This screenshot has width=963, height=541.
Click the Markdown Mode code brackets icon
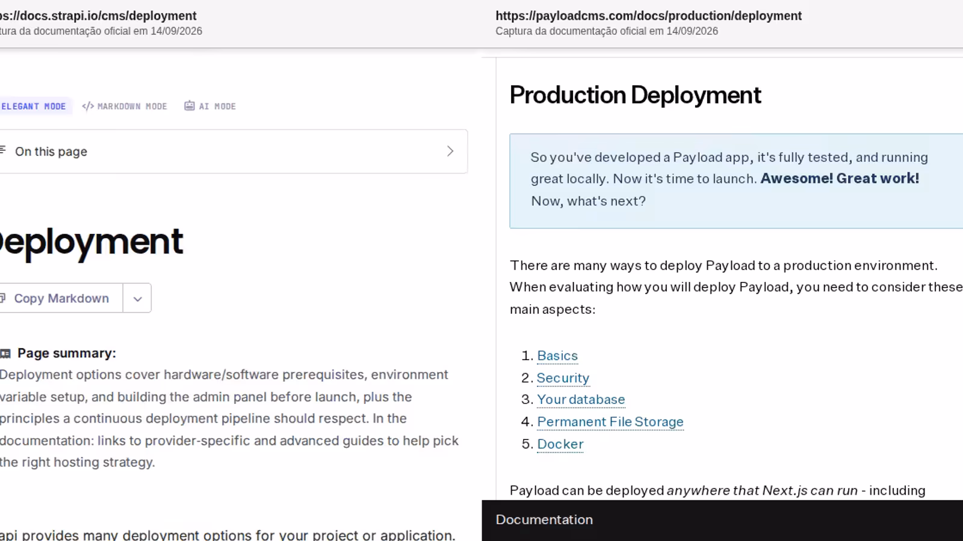pyautogui.click(x=88, y=106)
